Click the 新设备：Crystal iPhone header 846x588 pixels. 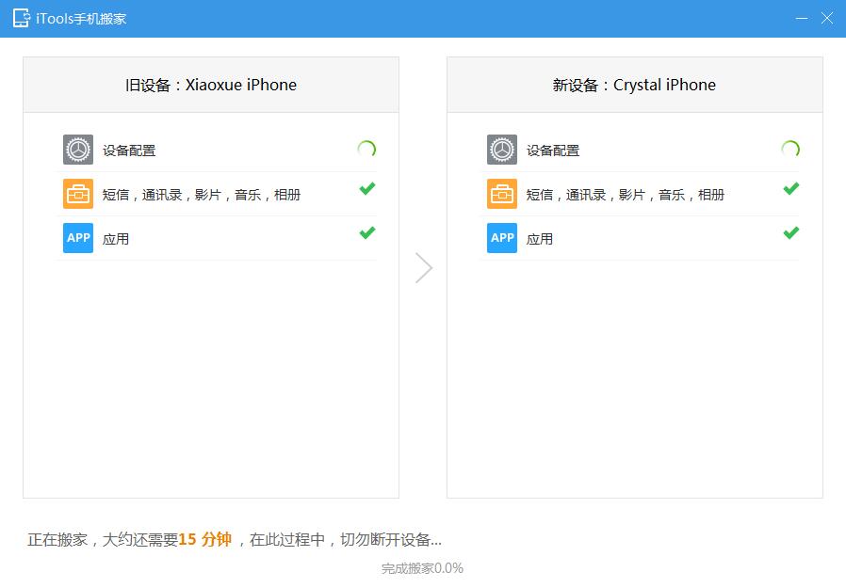pos(634,86)
